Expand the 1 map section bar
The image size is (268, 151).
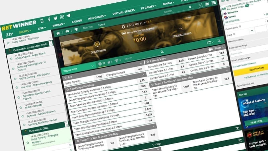156,144
